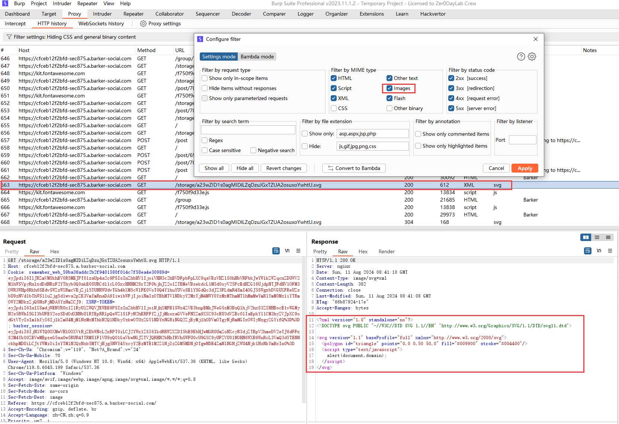Select the side-by-side layout icon
This screenshot has width=619, height=424.
[586, 237]
